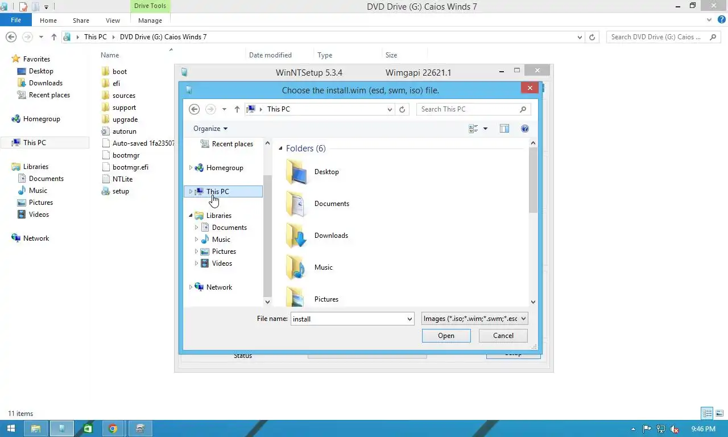The image size is (728, 437).
Task: Open the Manage ribbon tab
Action: [150, 20]
